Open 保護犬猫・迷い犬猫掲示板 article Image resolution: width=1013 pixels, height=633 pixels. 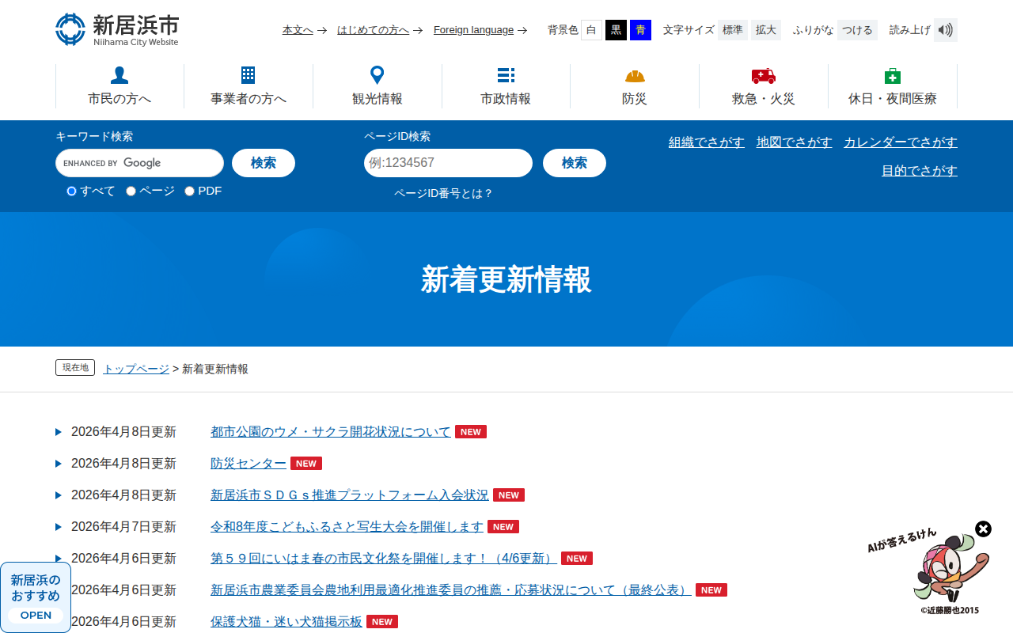pyautogui.click(x=286, y=622)
